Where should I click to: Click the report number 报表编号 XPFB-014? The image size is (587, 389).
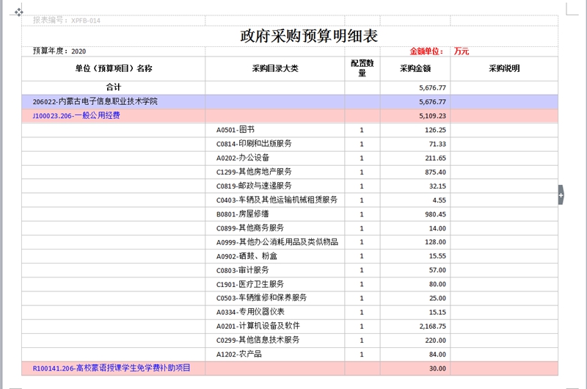coord(67,21)
